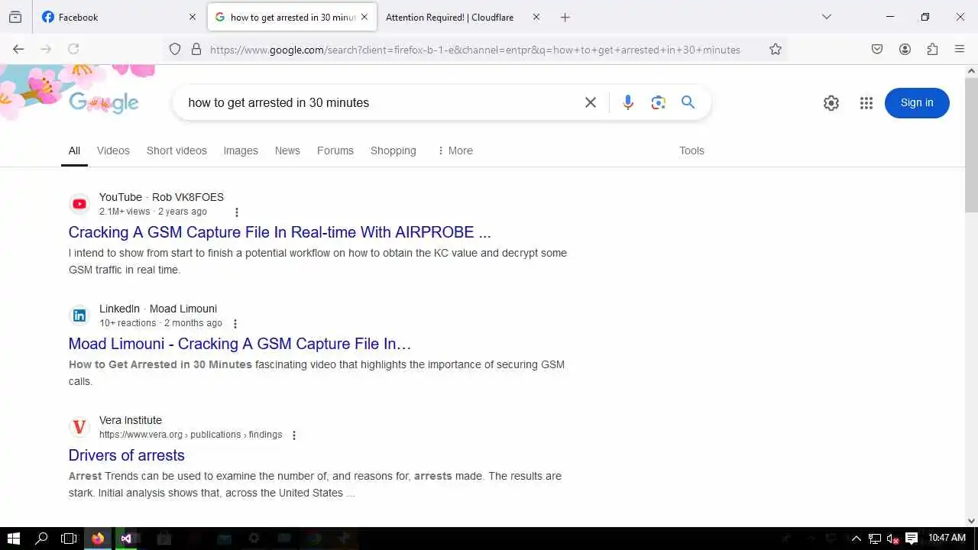Switch to Videos results tab

(x=113, y=150)
